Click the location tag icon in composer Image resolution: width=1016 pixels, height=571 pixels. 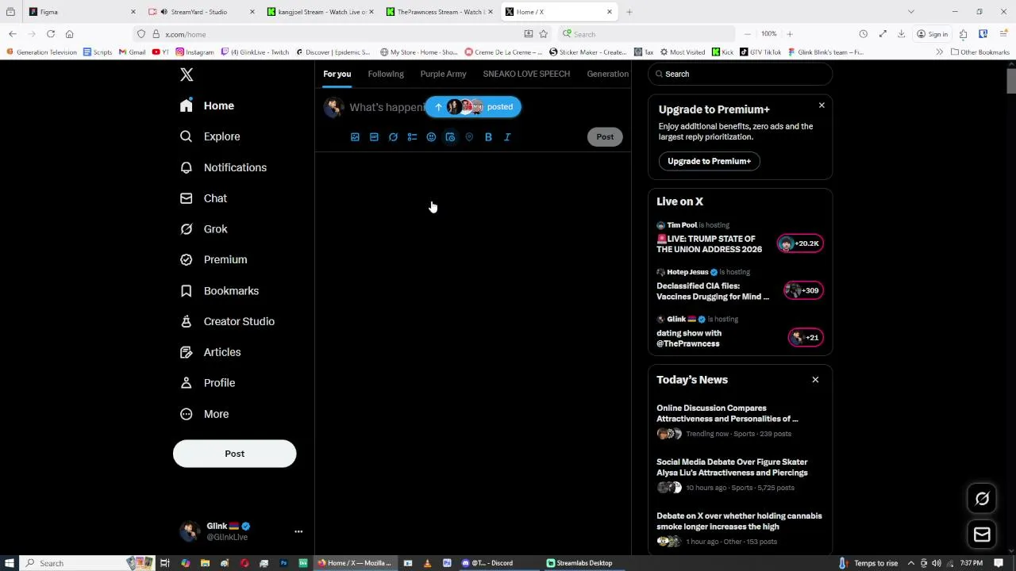(469, 137)
